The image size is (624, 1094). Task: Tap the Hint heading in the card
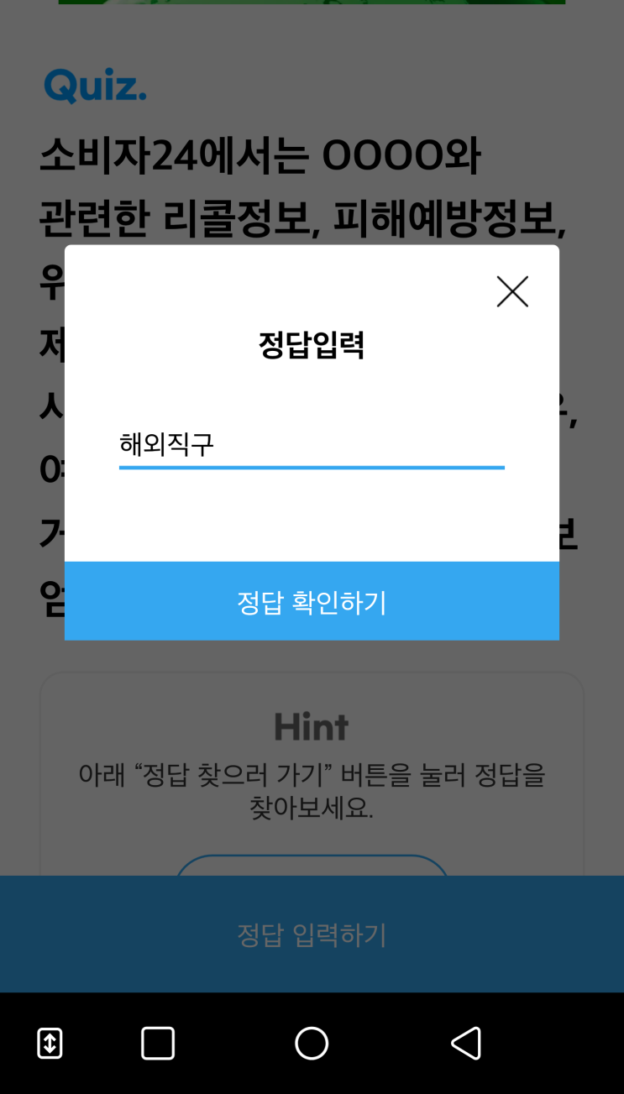(312, 727)
